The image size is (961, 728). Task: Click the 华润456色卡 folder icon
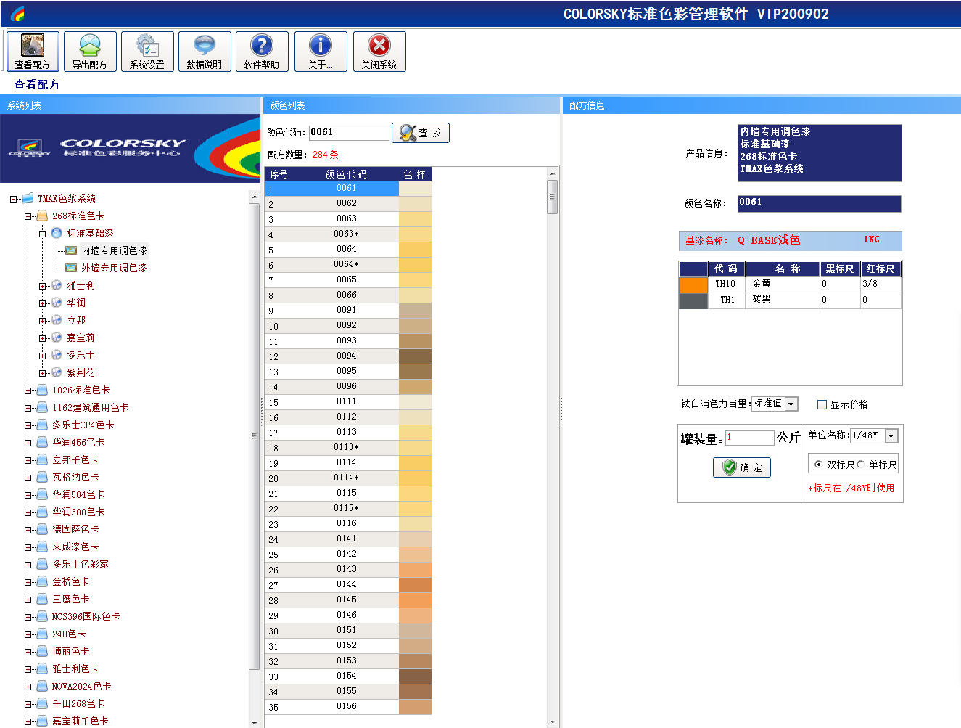click(x=42, y=442)
